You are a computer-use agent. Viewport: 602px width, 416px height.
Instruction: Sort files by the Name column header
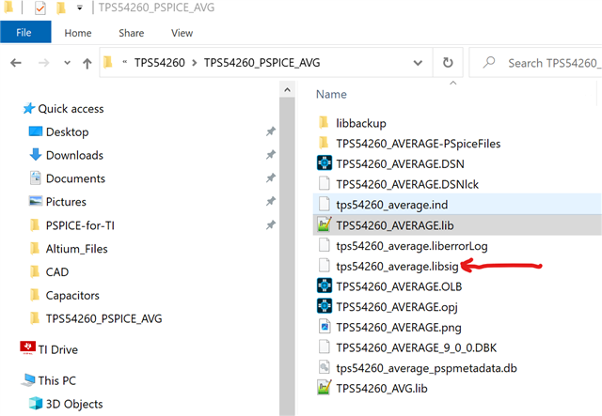pyautogui.click(x=331, y=94)
